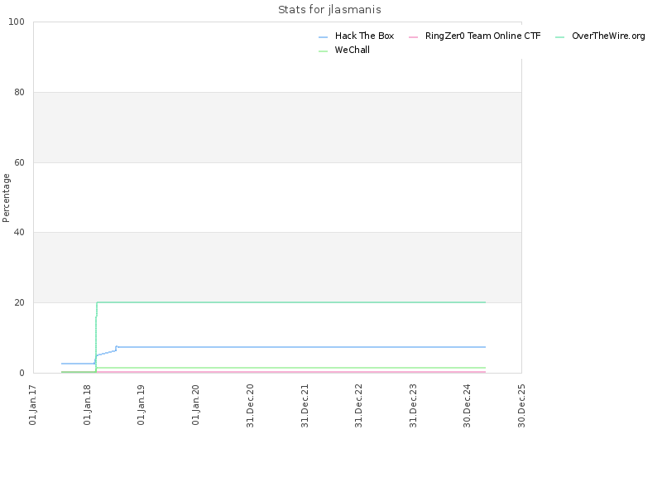The height and width of the screenshot is (497, 662).
Task: Click the 31.Dec.23 date label
Action: 413,405
